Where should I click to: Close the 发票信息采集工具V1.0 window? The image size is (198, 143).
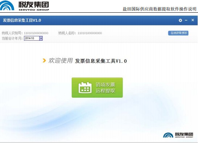coord(193,20)
